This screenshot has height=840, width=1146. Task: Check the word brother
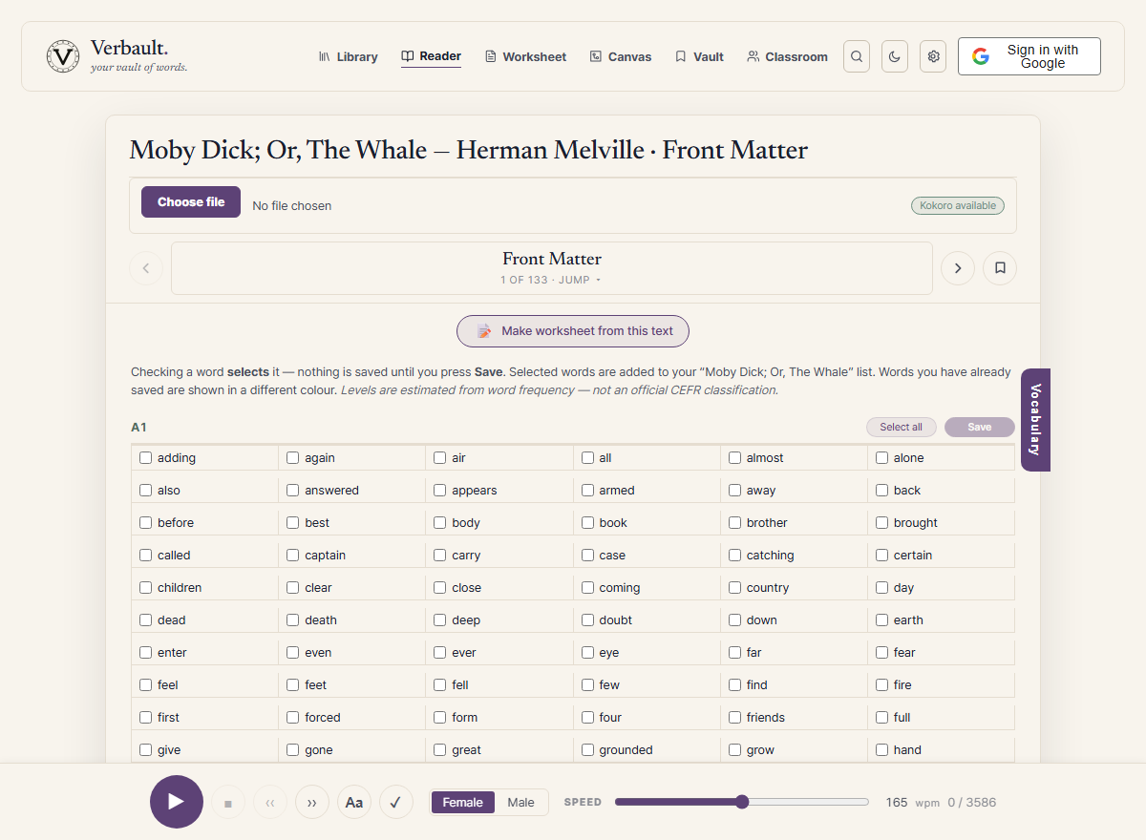pyautogui.click(x=735, y=523)
